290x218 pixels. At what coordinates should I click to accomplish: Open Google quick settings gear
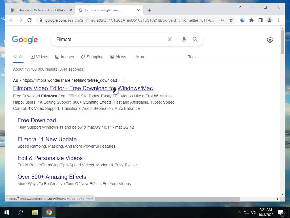coord(270,40)
